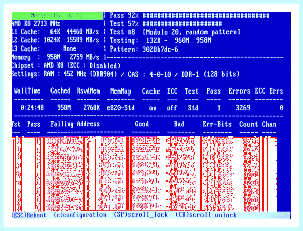Open the (c)configuration option
The height and width of the screenshot is (231, 303).
click(80, 215)
